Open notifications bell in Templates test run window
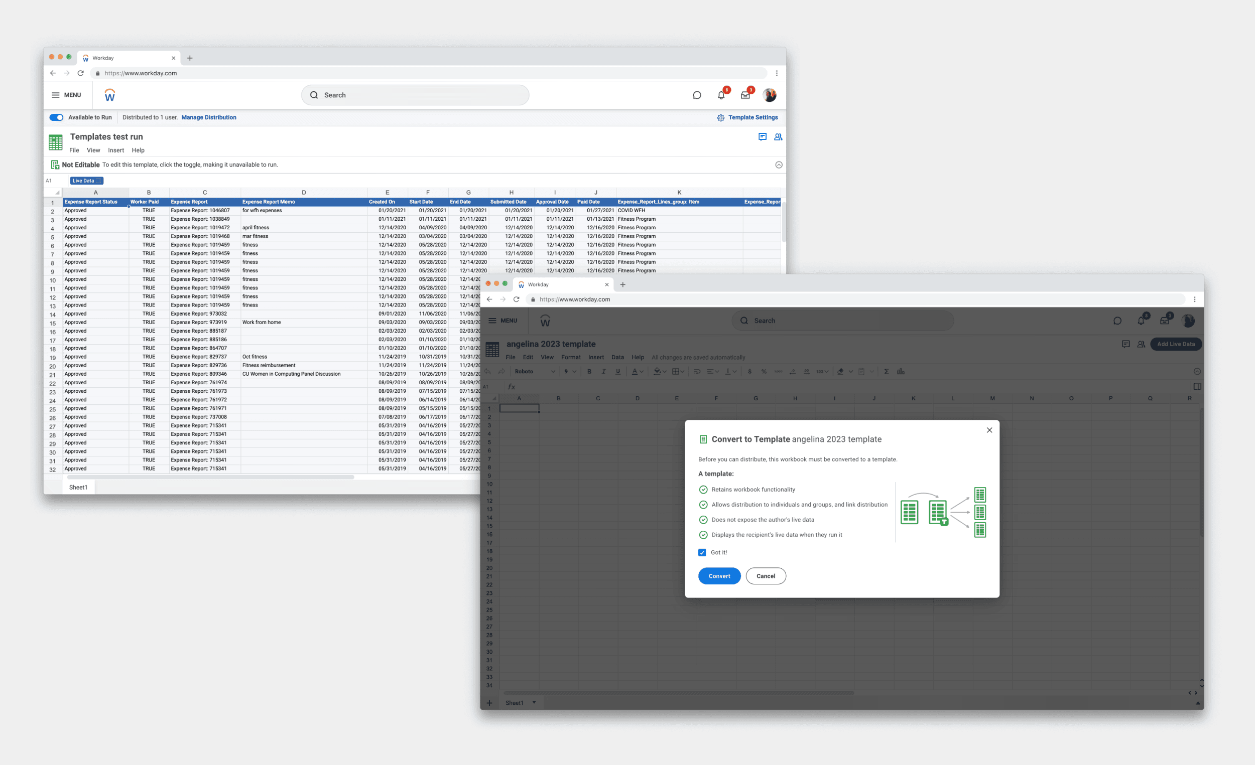This screenshot has width=1255, height=765. click(x=721, y=95)
